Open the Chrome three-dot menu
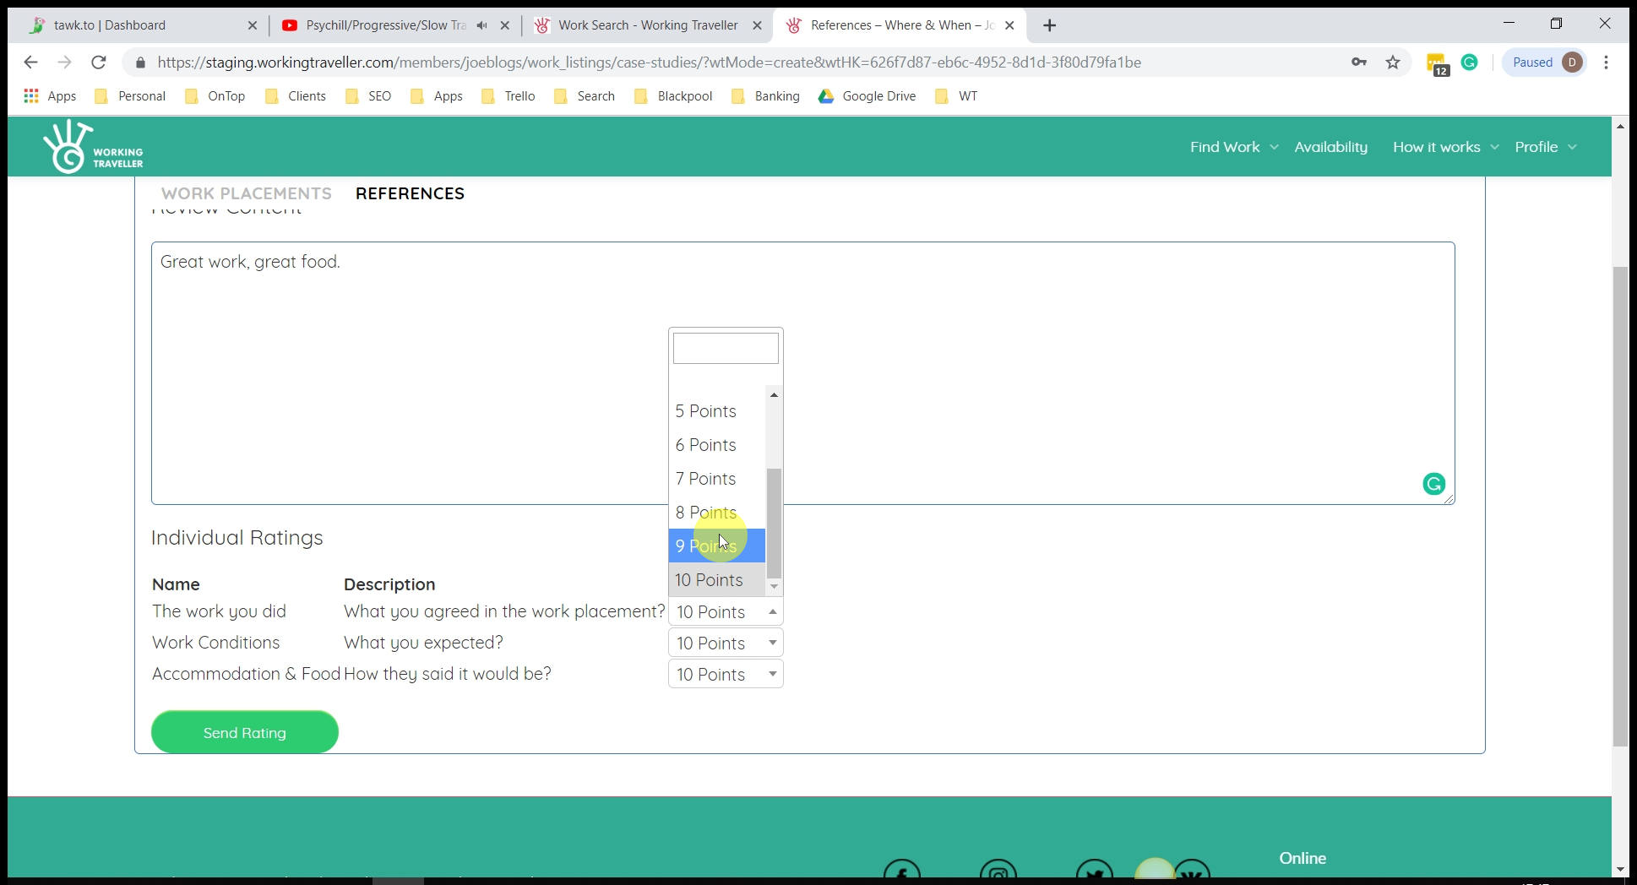The height and width of the screenshot is (885, 1637). (x=1606, y=62)
